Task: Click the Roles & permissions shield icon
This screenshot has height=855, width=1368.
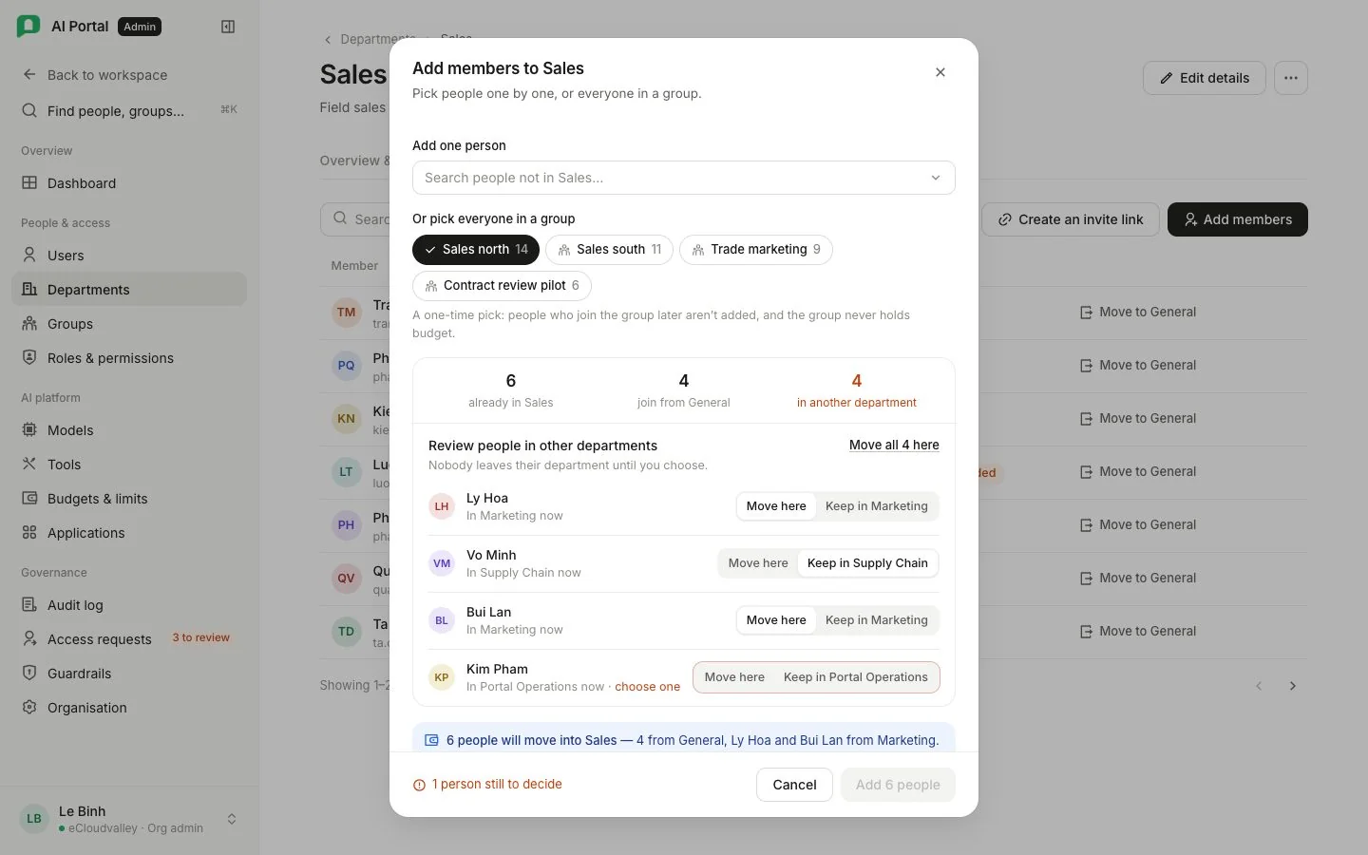Action: coord(29,358)
